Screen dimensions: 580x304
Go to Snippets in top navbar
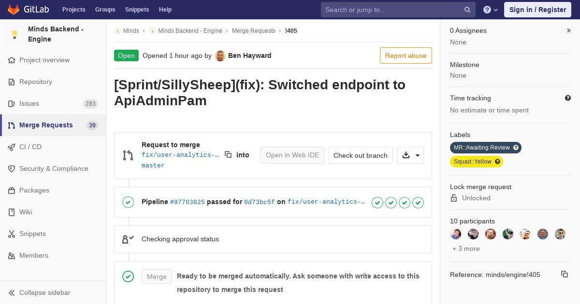[137, 10]
